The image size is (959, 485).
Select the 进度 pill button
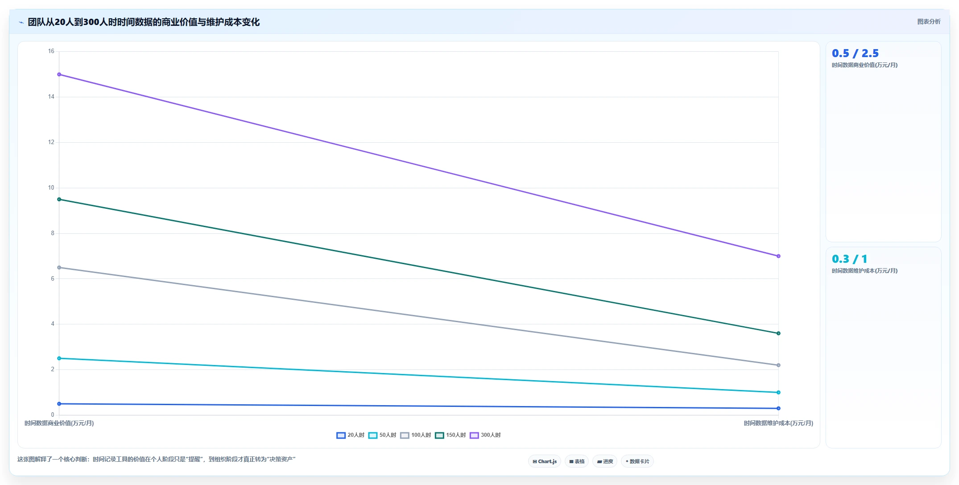(605, 461)
